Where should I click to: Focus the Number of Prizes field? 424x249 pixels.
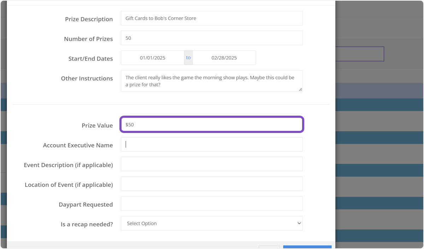211,38
